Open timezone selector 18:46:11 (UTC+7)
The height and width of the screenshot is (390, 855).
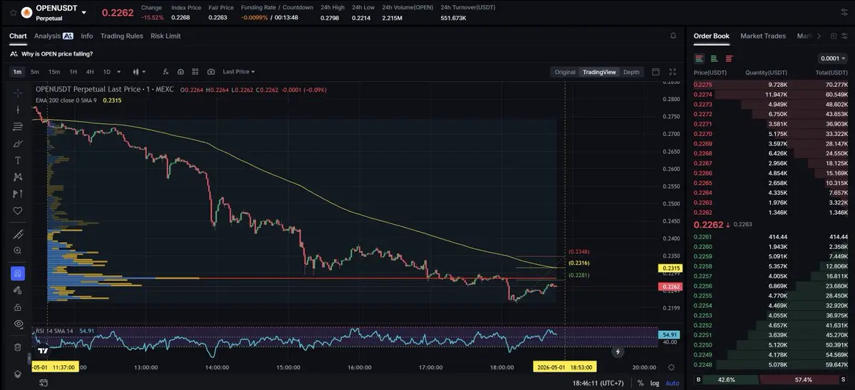pos(598,383)
